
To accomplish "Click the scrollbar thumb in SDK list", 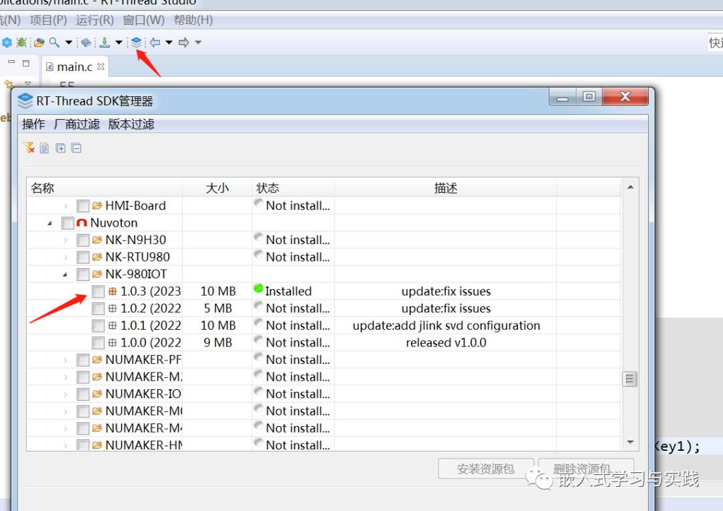I will pos(630,379).
